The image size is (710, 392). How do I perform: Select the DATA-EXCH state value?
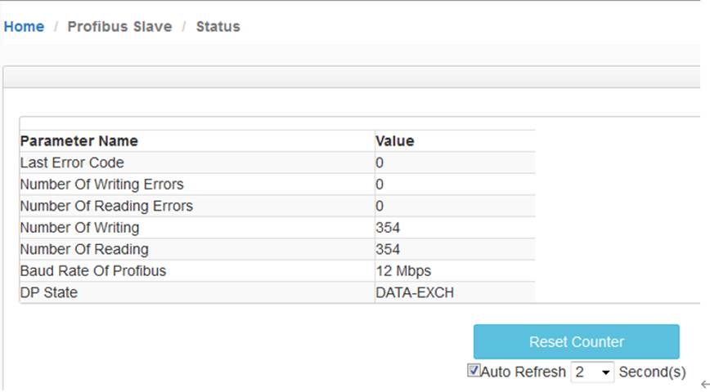point(415,292)
